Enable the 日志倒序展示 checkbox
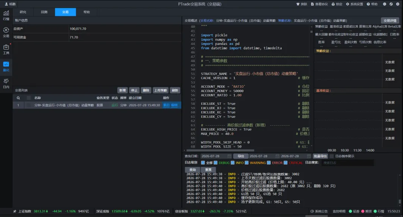This screenshot has width=403, height=217. pos(332,156)
